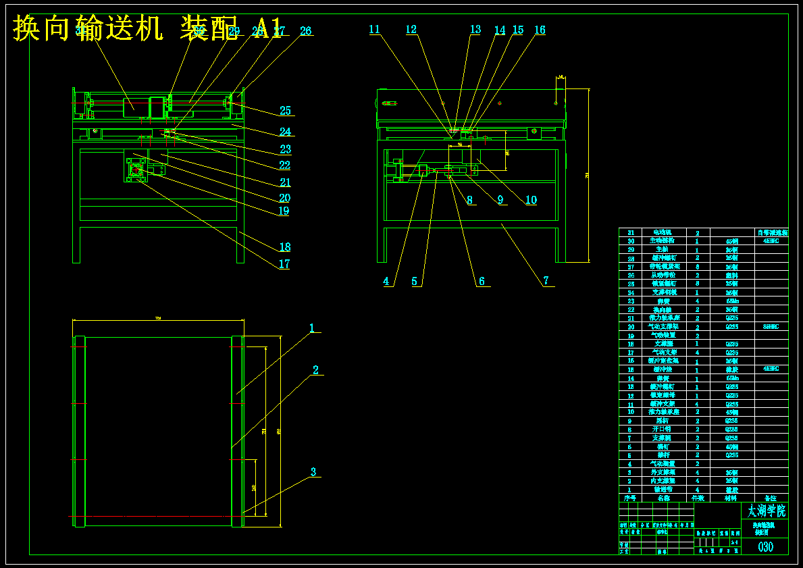Click callout number 19 beside the front view
The image size is (803, 568).
[x=283, y=211]
